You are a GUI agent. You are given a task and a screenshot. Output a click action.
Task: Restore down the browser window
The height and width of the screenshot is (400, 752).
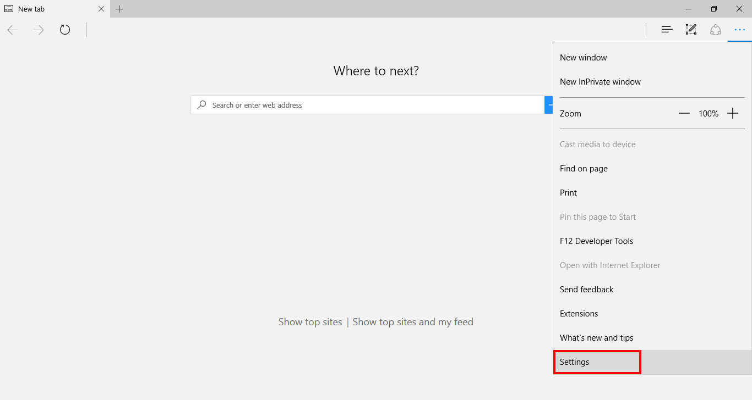click(x=714, y=9)
